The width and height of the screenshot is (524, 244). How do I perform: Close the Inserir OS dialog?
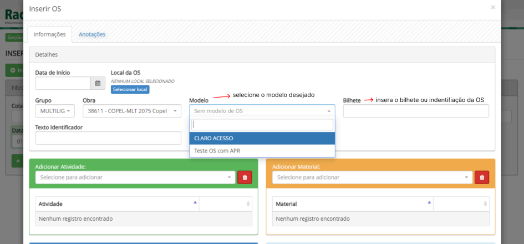(493, 8)
